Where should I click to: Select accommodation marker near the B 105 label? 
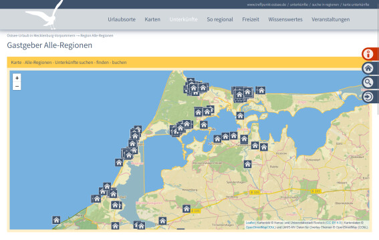click(186, 209)
